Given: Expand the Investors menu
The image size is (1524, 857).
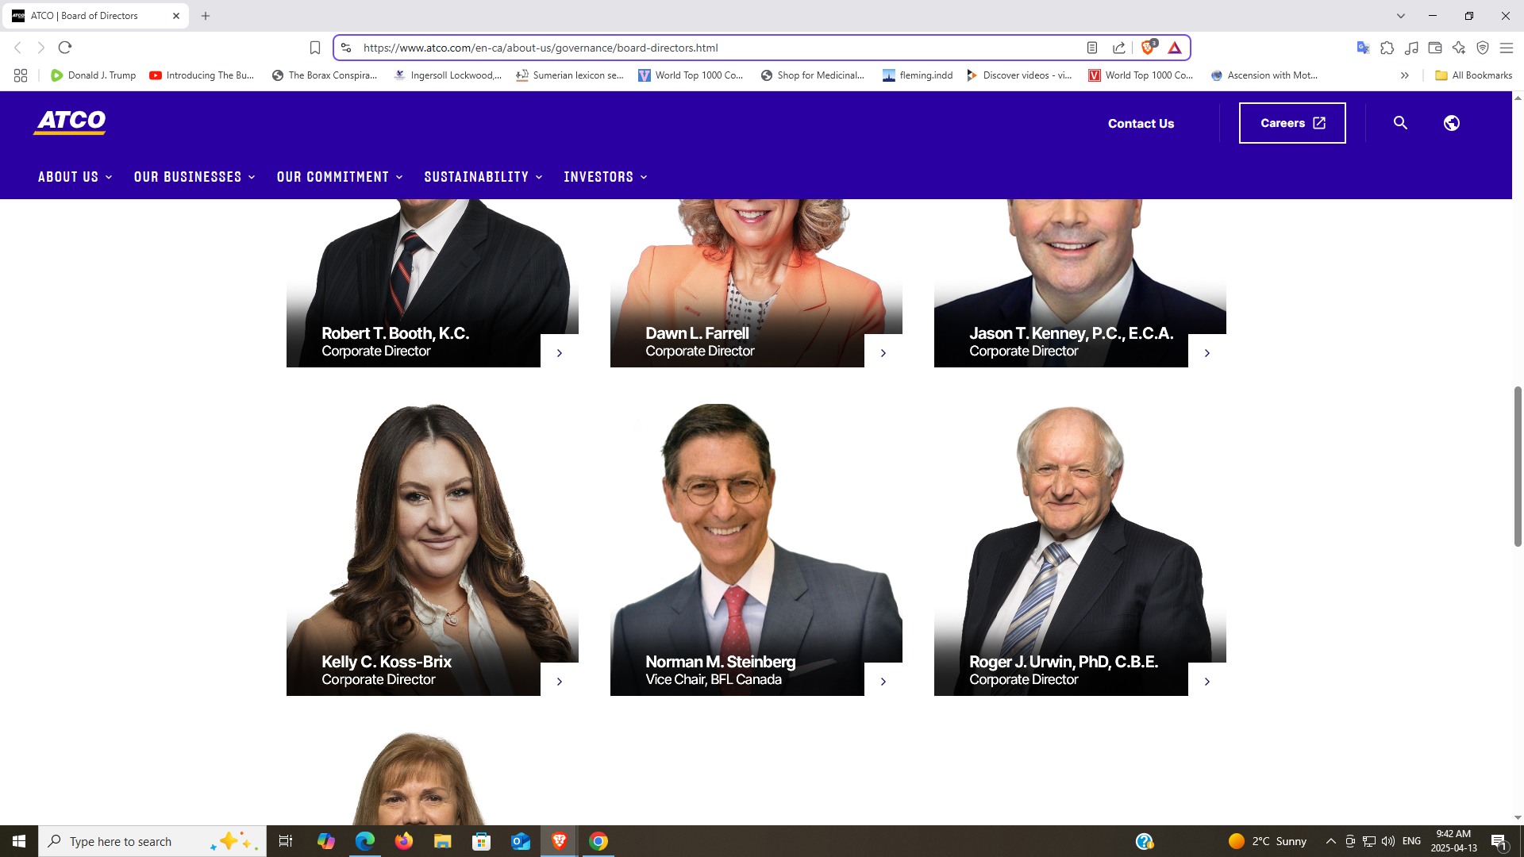Looking at the screenshot, I should tap(606, 177).
